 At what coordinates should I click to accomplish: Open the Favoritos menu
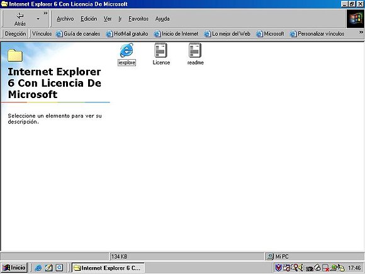pos(138,19)
